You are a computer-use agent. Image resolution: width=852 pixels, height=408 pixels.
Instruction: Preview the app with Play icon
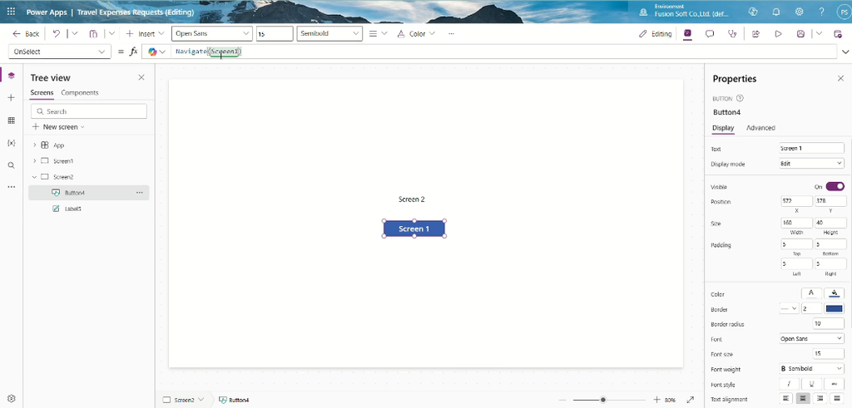click(x=778, y=33)
